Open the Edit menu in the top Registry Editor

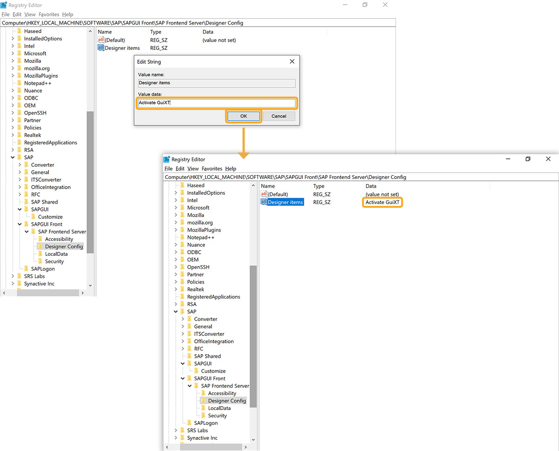17,14
